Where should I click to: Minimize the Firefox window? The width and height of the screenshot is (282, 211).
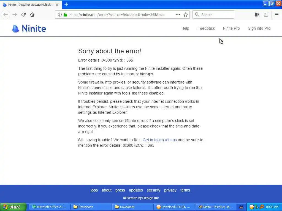265,3
